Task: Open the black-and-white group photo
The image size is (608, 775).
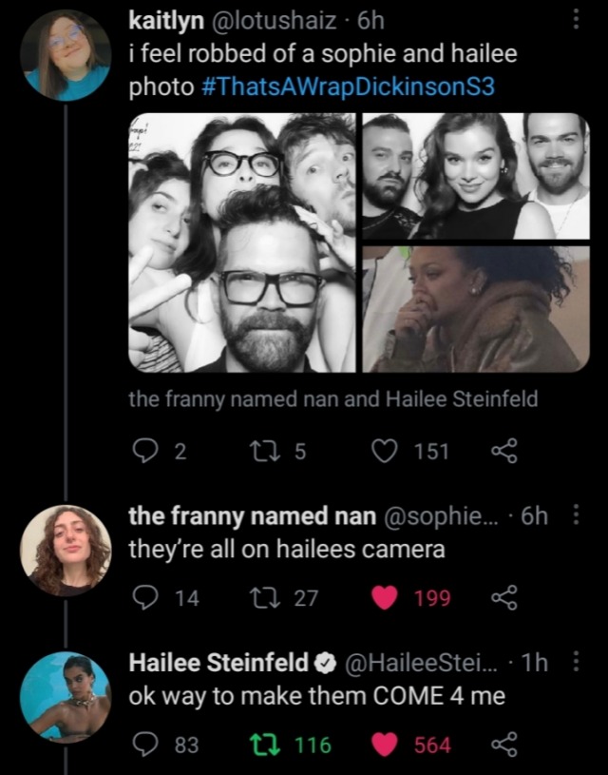Action: click(242, 242)
